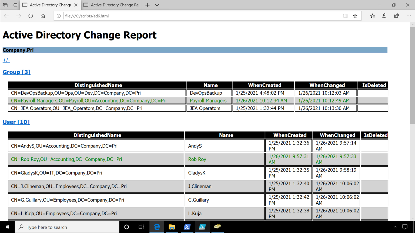This screenshot has width=415, height=233.
Task: Show hidden tray icons chevron
Action: point(395,227)
